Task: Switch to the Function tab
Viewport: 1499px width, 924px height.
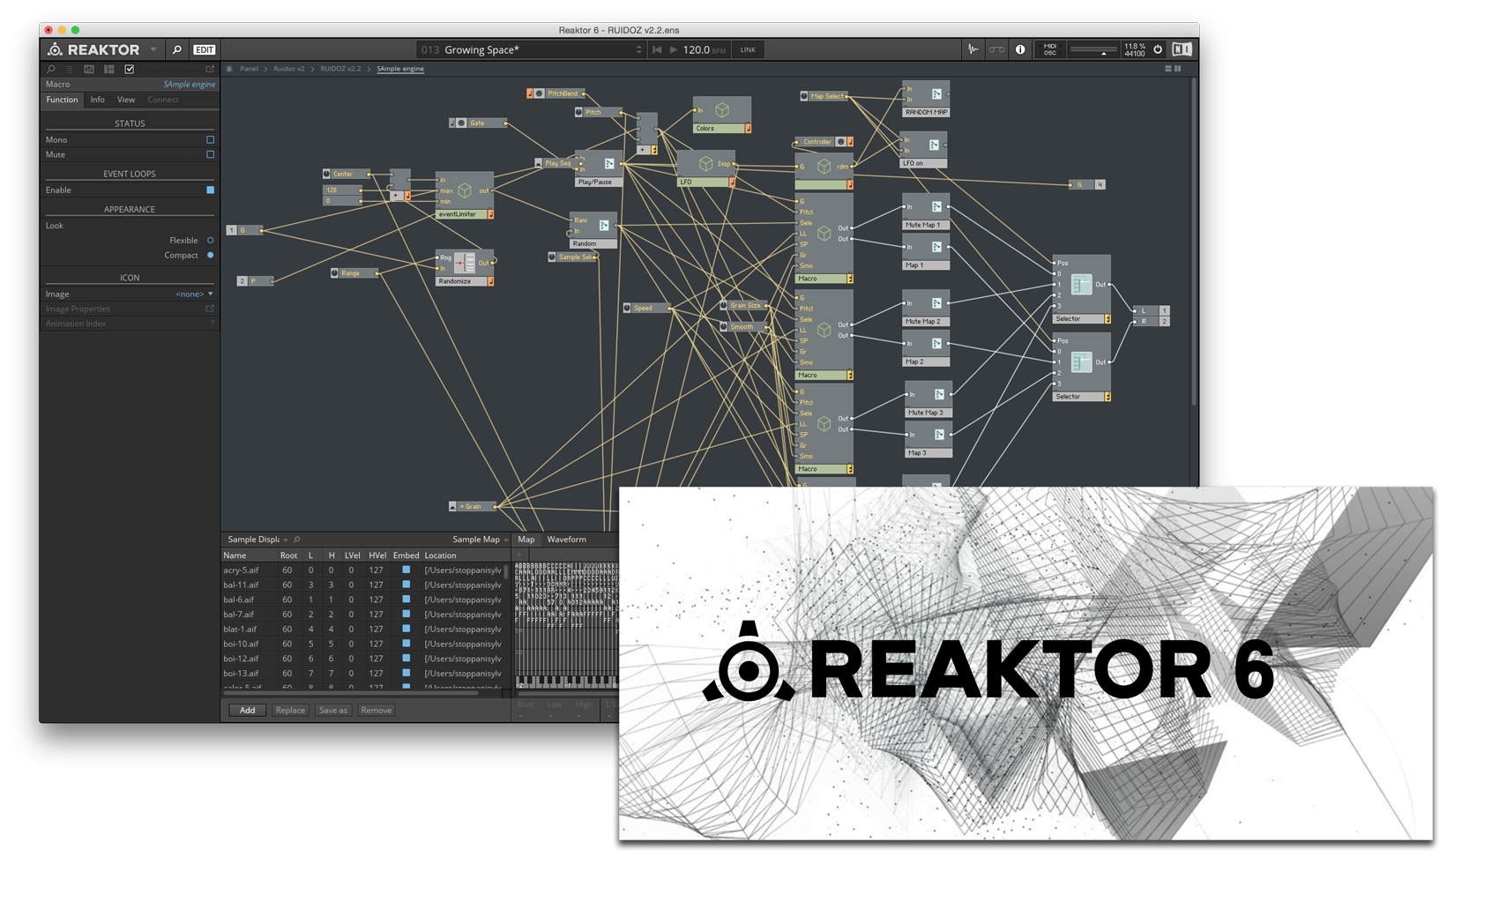Action: coord(62,100)
